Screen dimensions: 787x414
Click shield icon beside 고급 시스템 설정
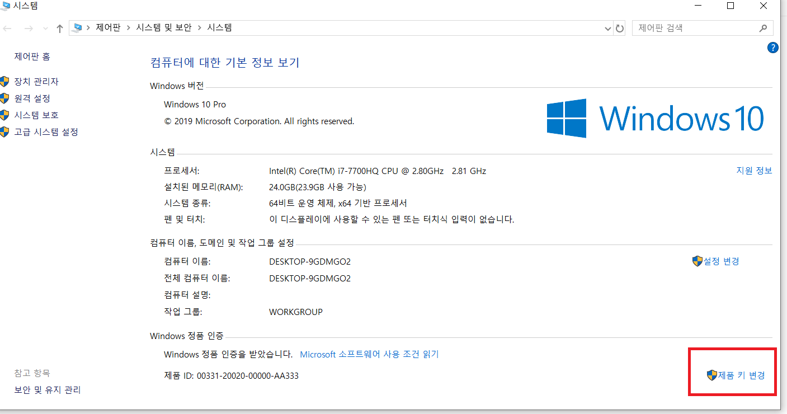pos(5,132)
